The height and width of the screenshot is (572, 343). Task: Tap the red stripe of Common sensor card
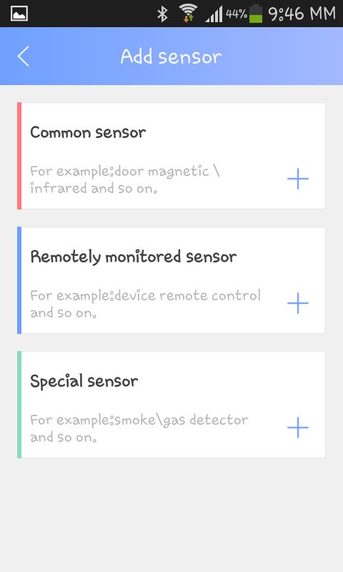click(x=19, y=156)
